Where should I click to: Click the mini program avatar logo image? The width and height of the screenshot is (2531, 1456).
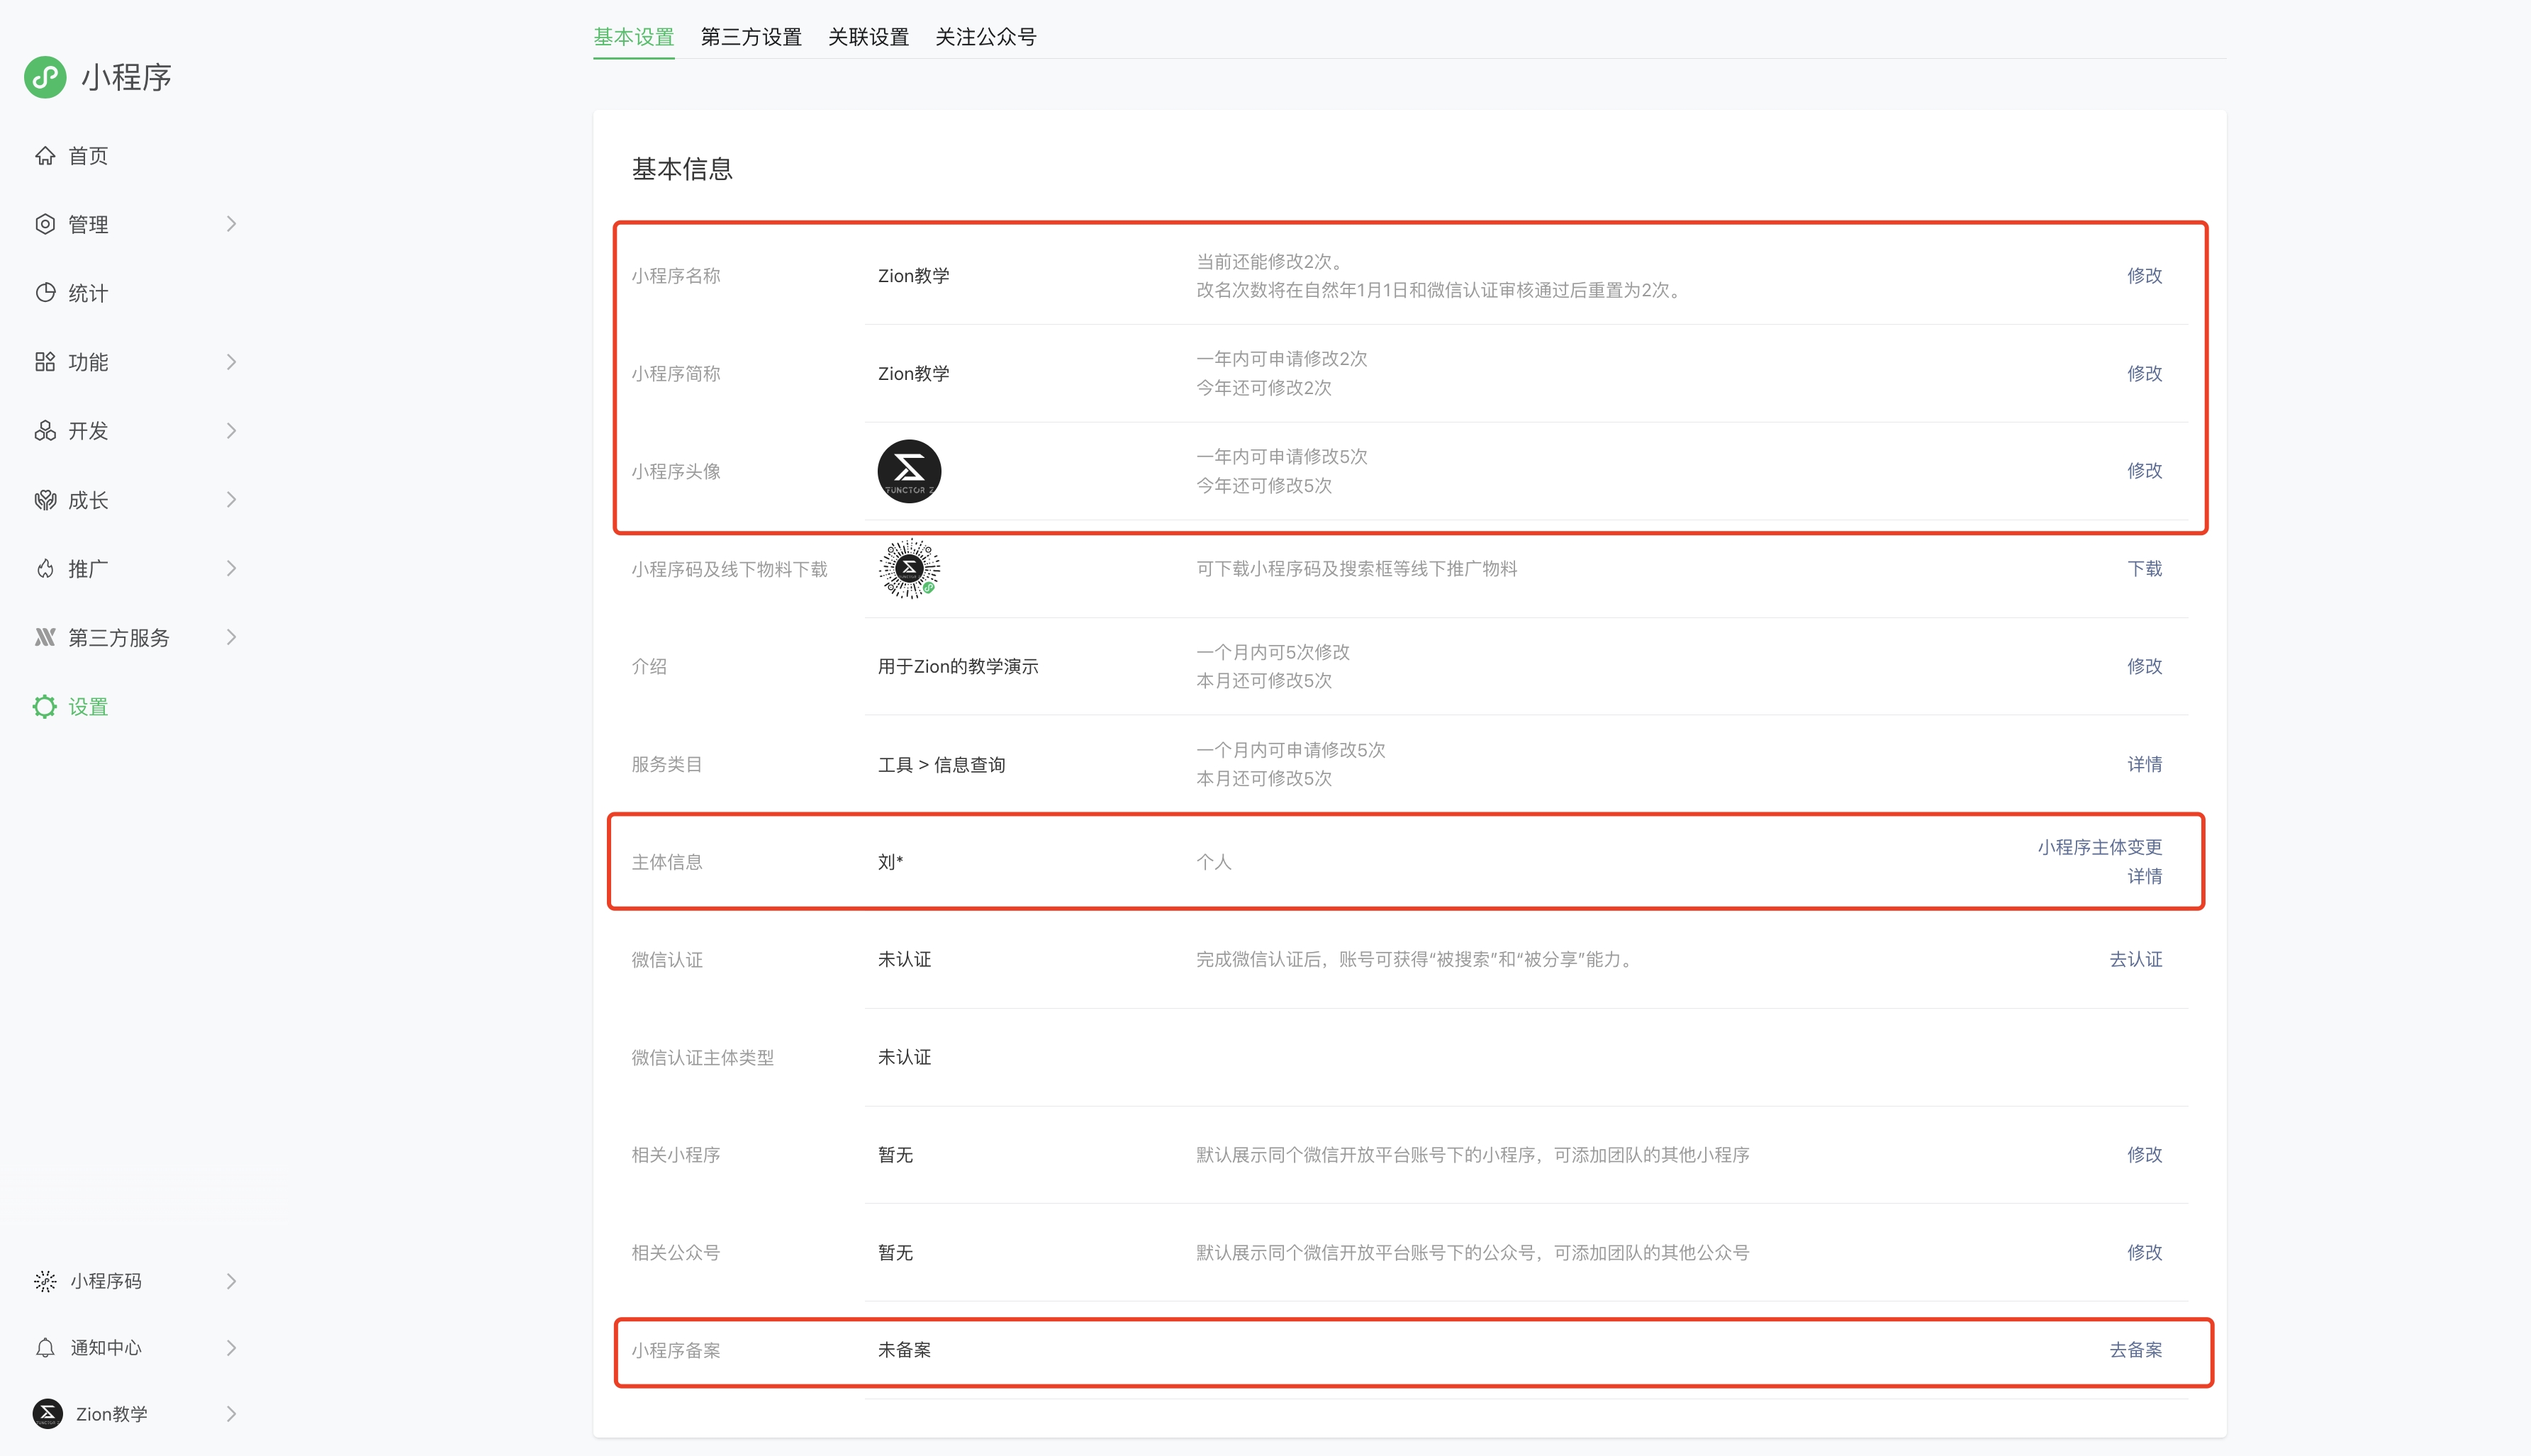[x=909, y=471]
